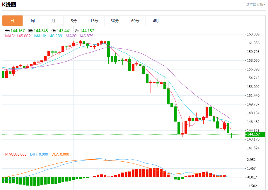Image resolution: width=268 pixels, height=190 pixels.
Task: Click the 151.440 price axis label
Action: pyautogui.click(x=253, y=95)
